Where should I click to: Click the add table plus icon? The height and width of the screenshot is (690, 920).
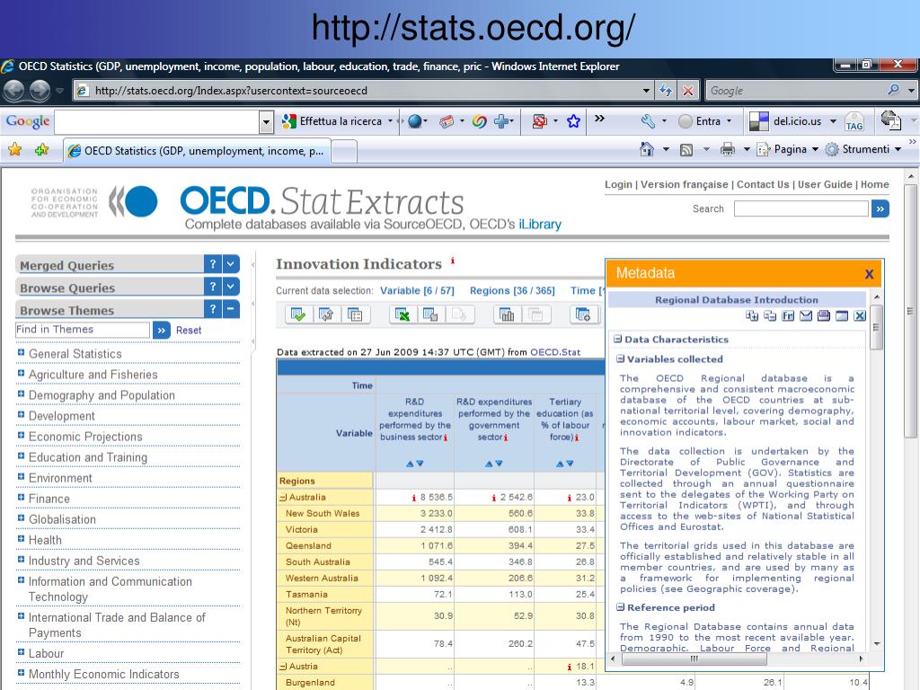(x=583, y=315)
